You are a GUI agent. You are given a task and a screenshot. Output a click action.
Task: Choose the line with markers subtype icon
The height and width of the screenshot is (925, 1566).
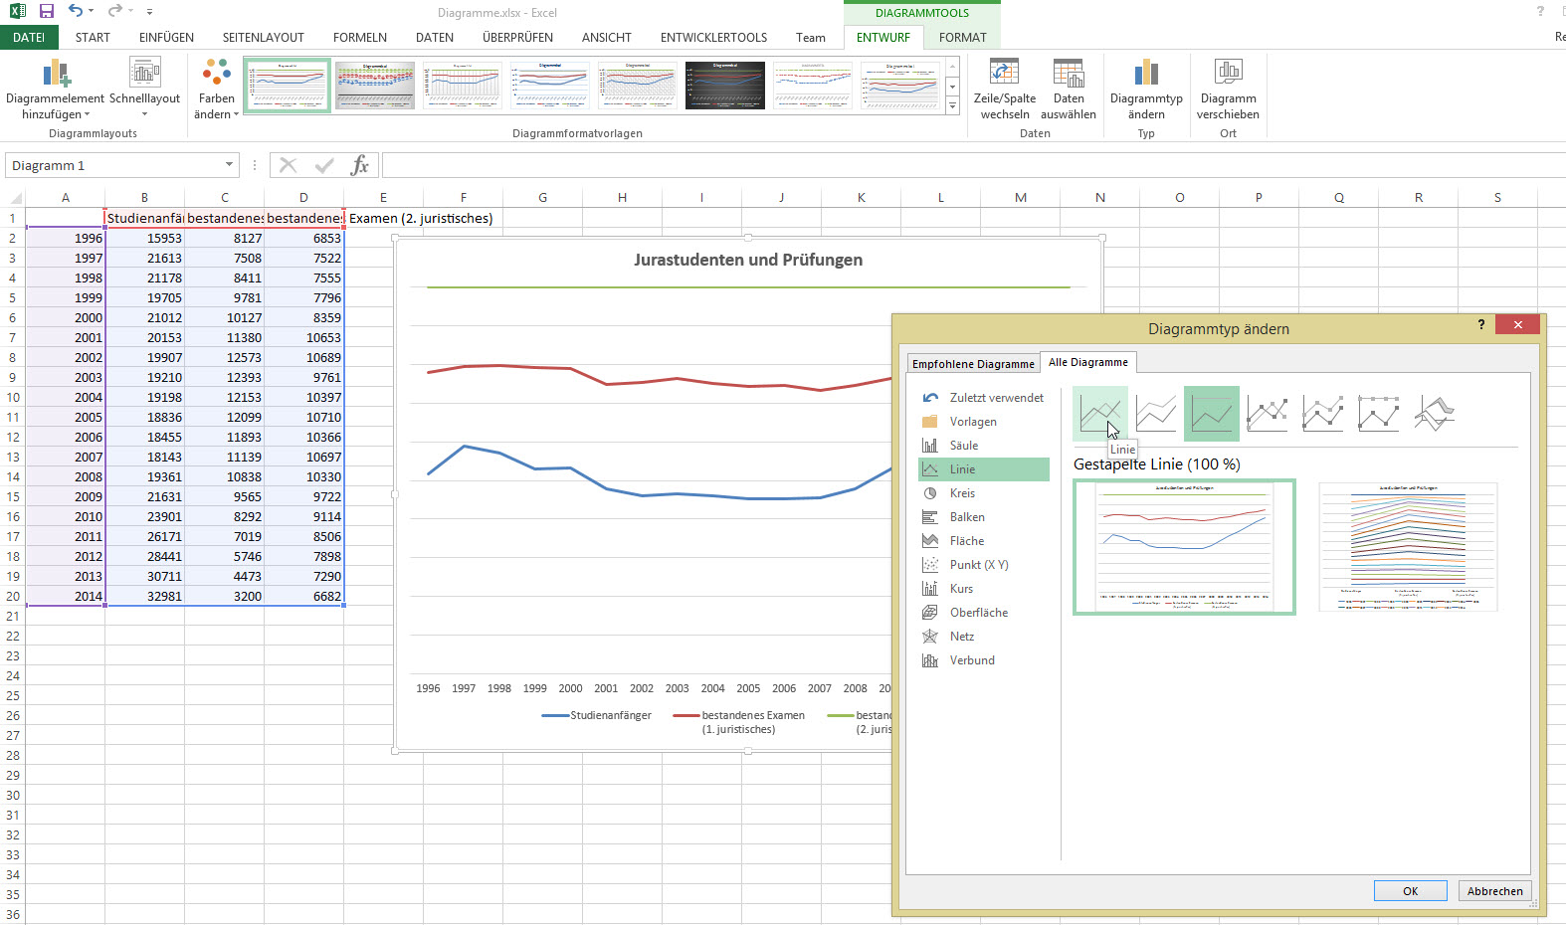coord(1267,413)
